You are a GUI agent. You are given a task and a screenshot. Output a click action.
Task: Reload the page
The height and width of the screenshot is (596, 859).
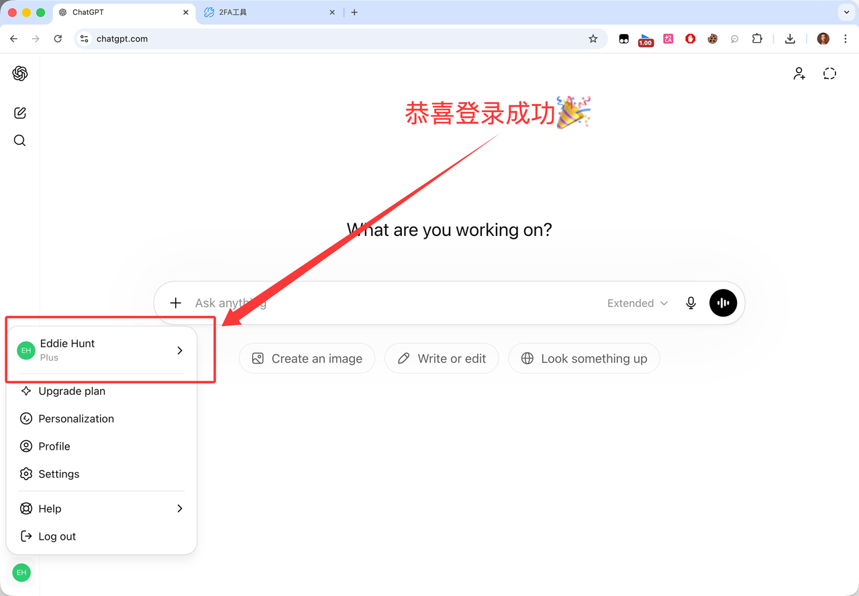58,39
